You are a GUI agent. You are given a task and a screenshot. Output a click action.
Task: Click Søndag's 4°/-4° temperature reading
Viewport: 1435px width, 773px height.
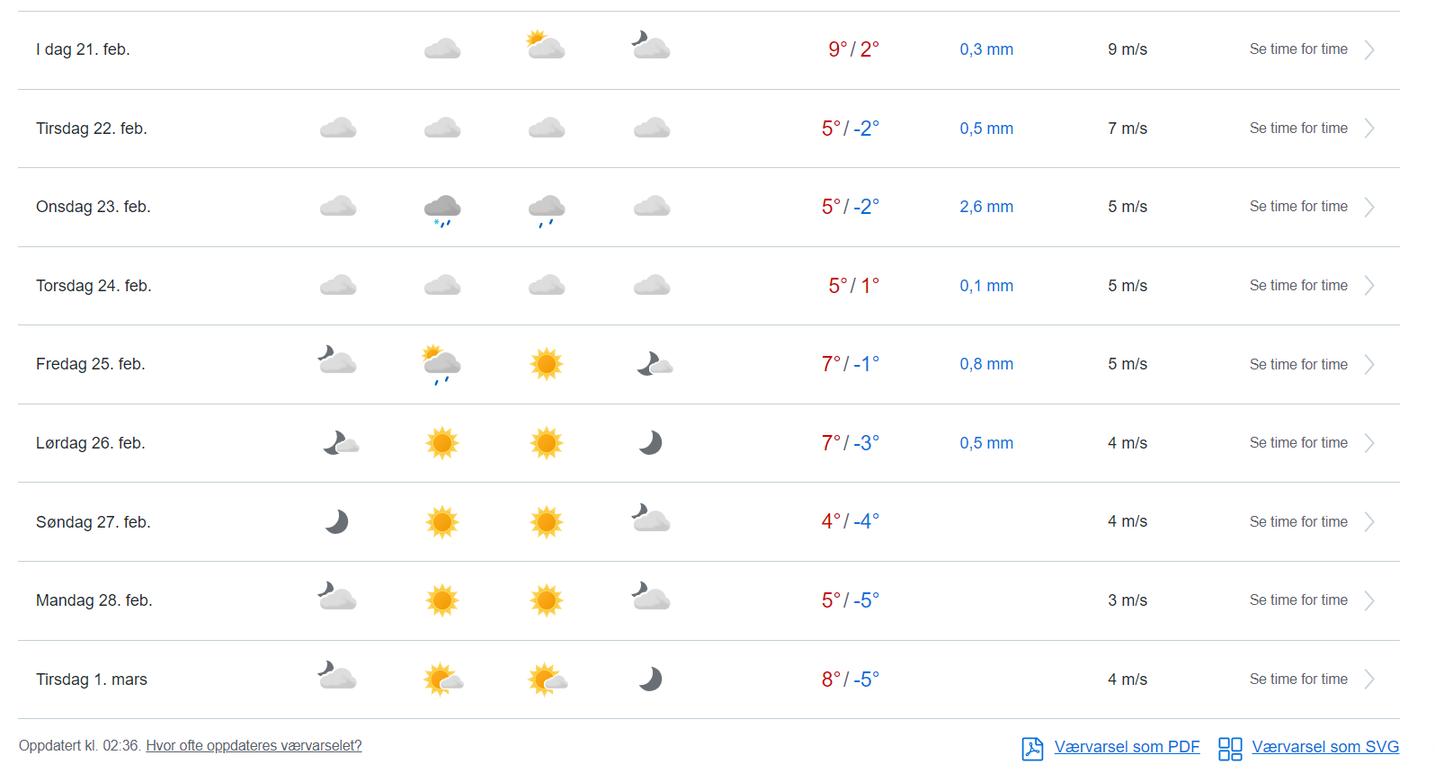[850, 521]
